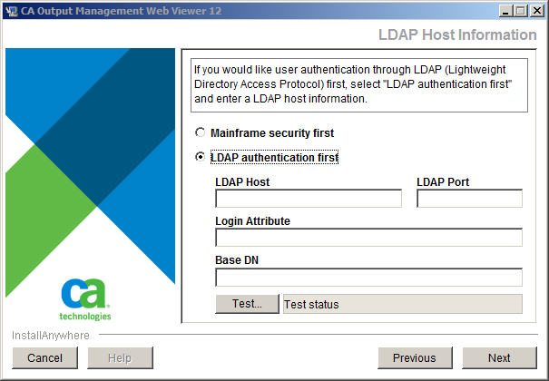
Task: Select the Mainframe security first option
Action: (x=201, y=132)
